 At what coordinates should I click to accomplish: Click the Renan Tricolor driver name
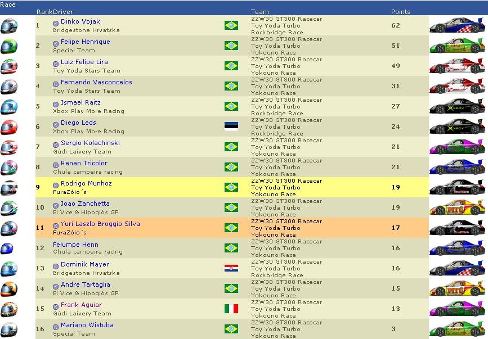(84, 163)
